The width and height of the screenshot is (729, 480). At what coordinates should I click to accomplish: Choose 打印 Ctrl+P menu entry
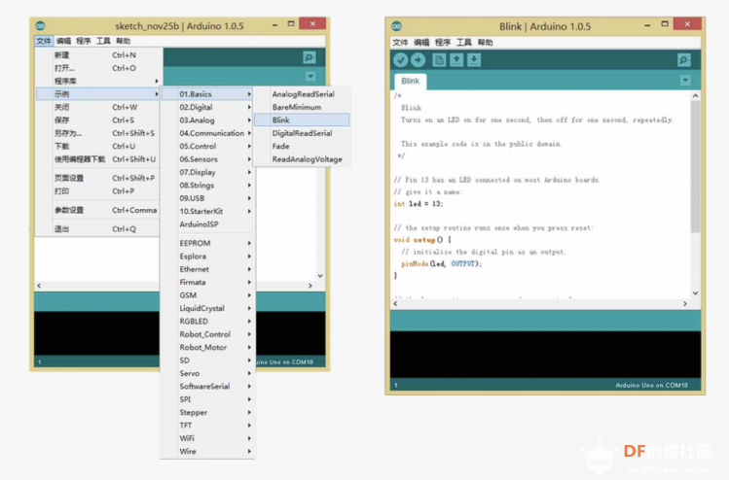[98, 190]
